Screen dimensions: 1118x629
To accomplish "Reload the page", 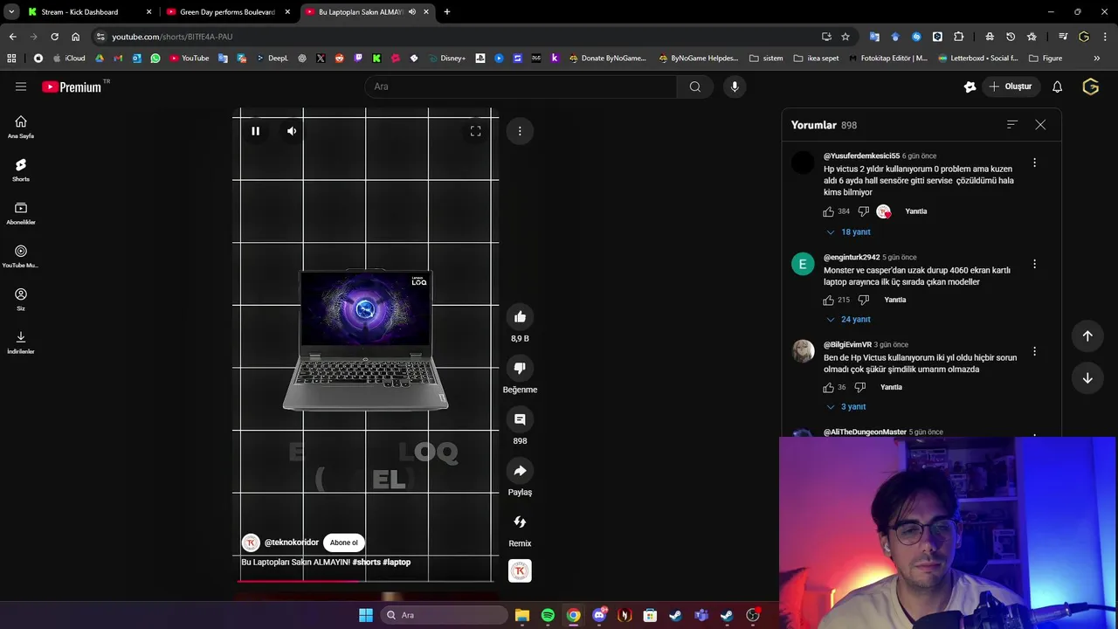I will pos(54,37).
